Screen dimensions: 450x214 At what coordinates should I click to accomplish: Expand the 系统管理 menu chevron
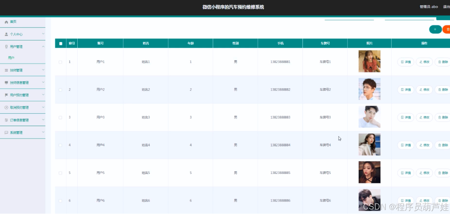43,132
